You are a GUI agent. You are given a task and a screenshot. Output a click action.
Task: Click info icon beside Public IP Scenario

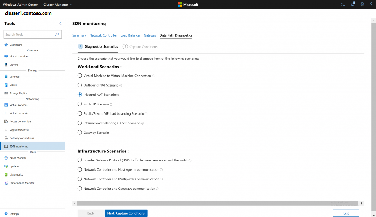click(x=111, y=105)
